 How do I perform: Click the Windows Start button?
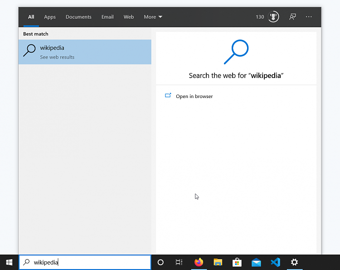coord(9,262)
